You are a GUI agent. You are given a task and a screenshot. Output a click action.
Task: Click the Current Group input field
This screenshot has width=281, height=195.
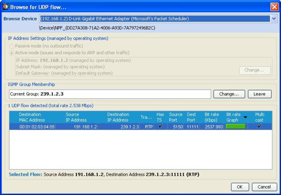click(x=110, y=94)
